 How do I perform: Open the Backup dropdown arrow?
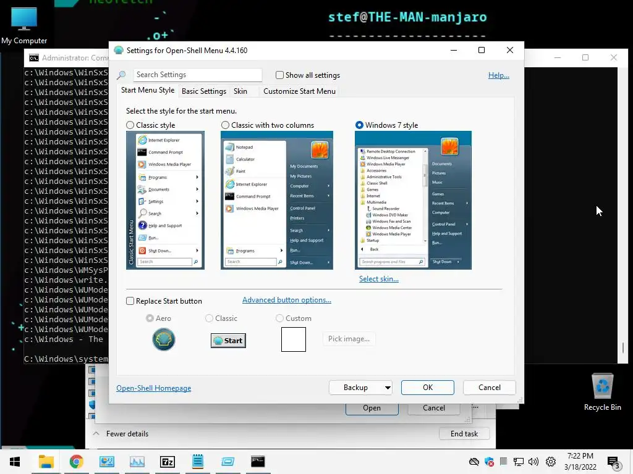[x=388, y=388]
